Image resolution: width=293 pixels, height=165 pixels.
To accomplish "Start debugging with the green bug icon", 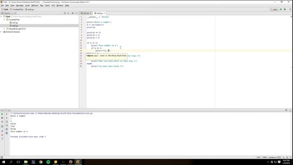I will (x=285, y=9).
